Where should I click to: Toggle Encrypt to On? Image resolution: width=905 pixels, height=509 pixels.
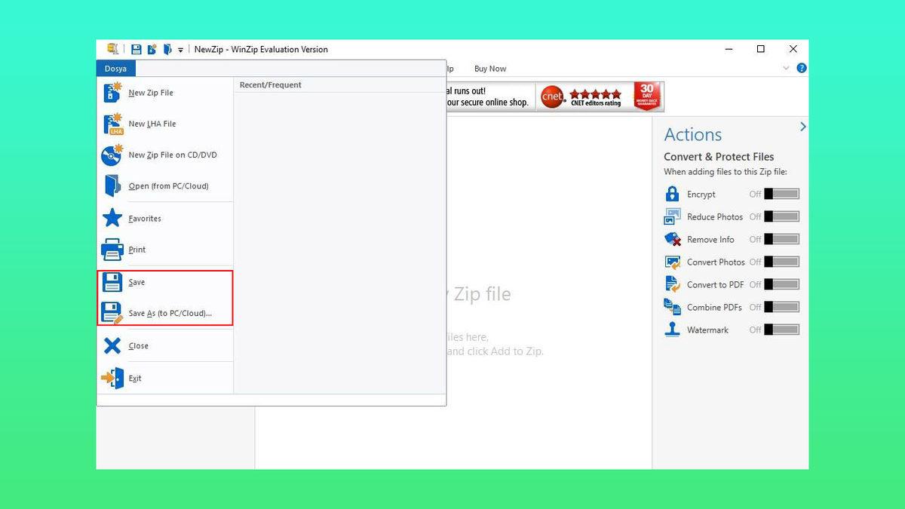782,194
